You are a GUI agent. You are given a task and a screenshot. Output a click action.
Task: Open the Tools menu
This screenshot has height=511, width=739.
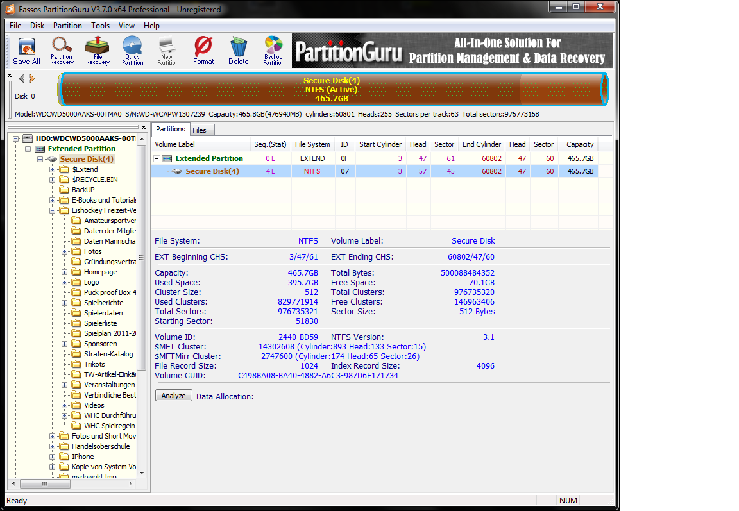tap(100, 26)
